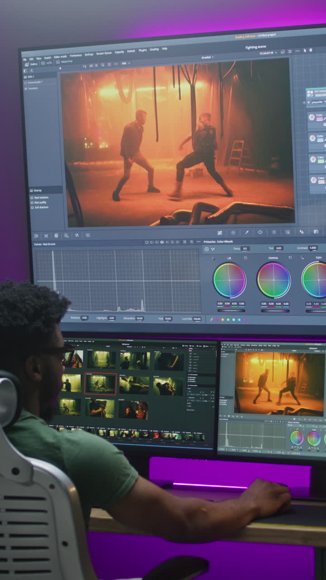Viewport: 326px width, 580px height.
Task: Click the first clip thumbnail on lower left monitor
Action: click(x=74, y=359)
